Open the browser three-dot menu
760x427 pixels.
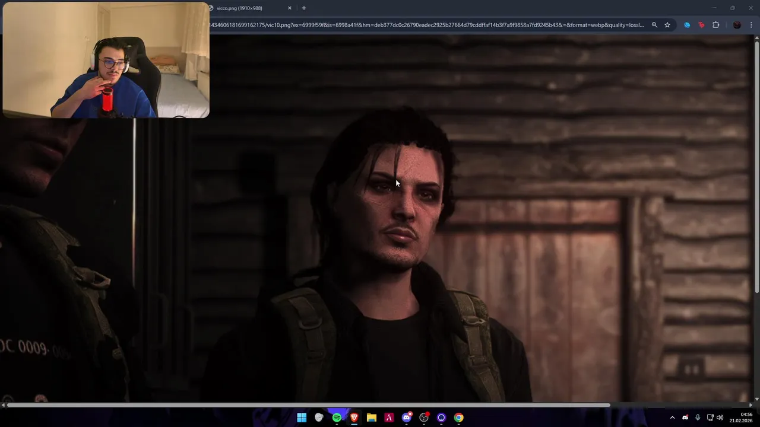tap(751, 25)
